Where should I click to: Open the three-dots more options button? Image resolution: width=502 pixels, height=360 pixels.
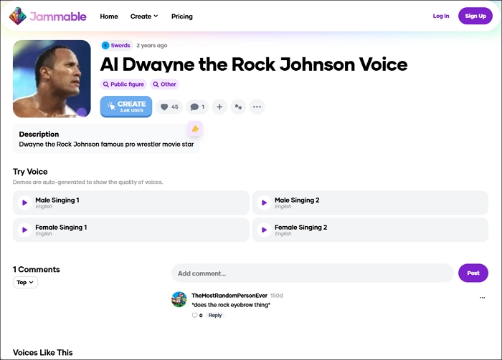click(x=257, y=107)
